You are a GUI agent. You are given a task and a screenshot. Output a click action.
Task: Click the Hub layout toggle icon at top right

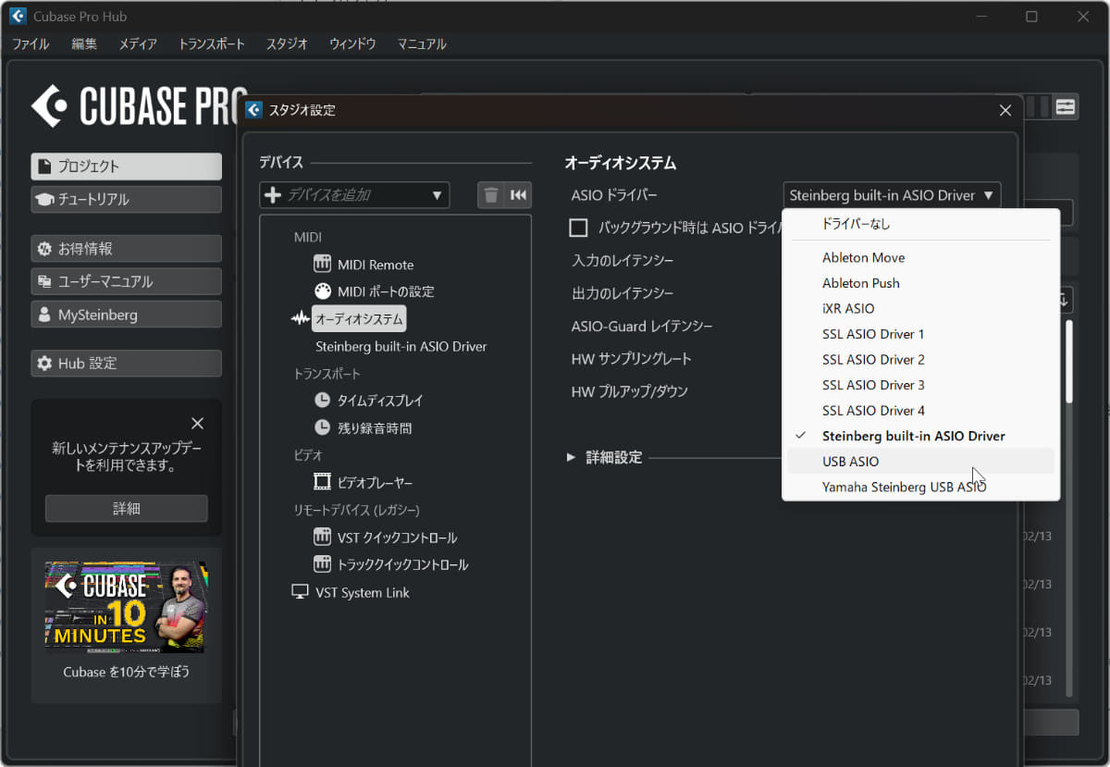point(1066,106)
